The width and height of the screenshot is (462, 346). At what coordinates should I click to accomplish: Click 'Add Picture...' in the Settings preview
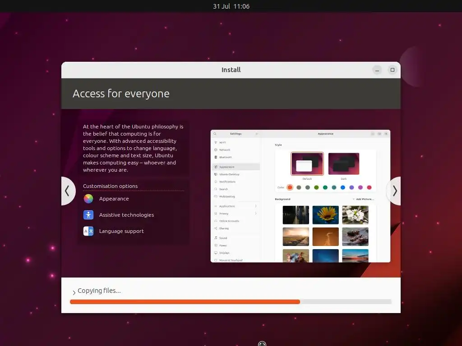[x=363, y=199]
